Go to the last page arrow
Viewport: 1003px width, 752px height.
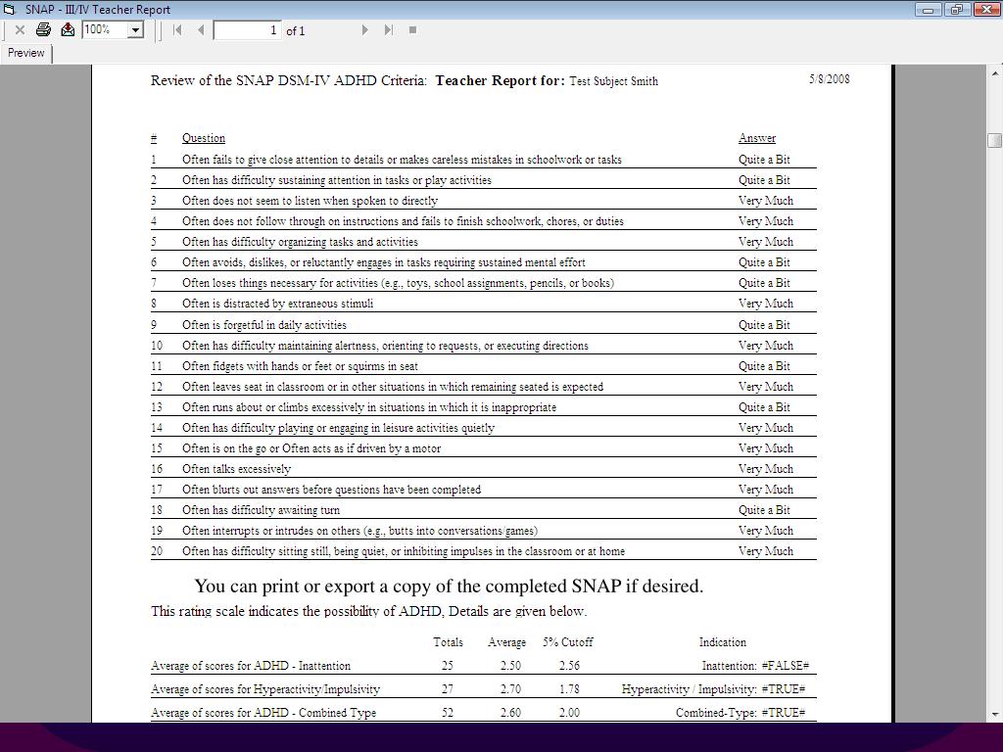[x=388, y=29]
